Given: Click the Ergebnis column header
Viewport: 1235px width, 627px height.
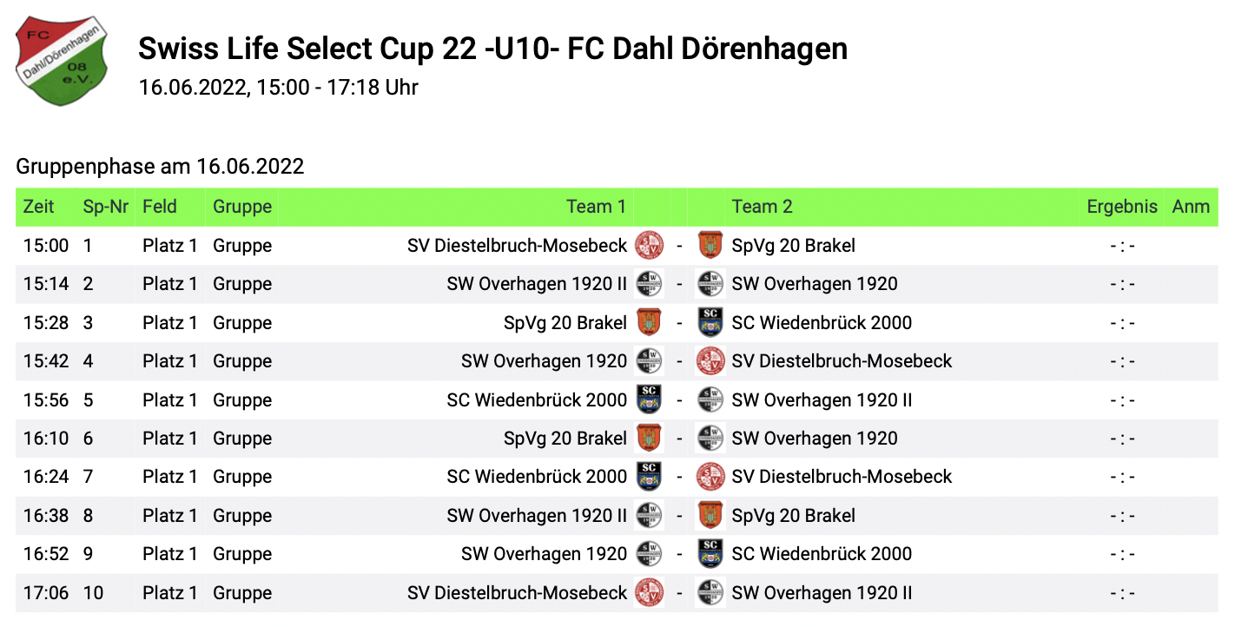Looking at the screenshot, I should 1122,207.
